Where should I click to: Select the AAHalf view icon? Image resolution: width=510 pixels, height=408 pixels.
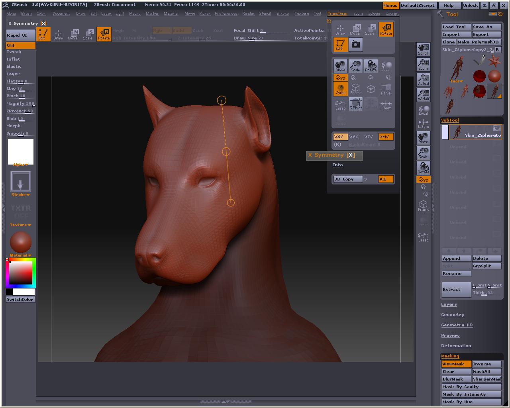point(423,94)
